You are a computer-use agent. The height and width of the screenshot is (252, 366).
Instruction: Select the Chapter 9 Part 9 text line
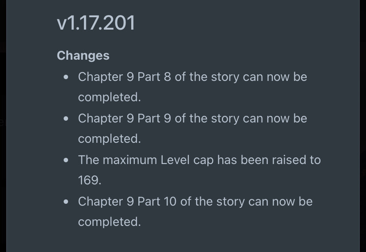192,118
